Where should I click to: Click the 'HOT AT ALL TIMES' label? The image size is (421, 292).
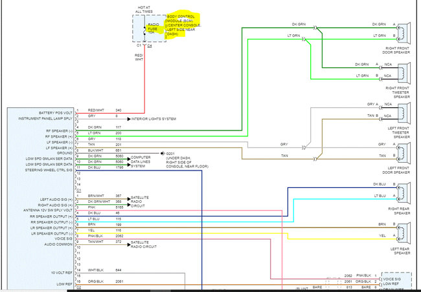pyautogui.click(x=144, y=10)
